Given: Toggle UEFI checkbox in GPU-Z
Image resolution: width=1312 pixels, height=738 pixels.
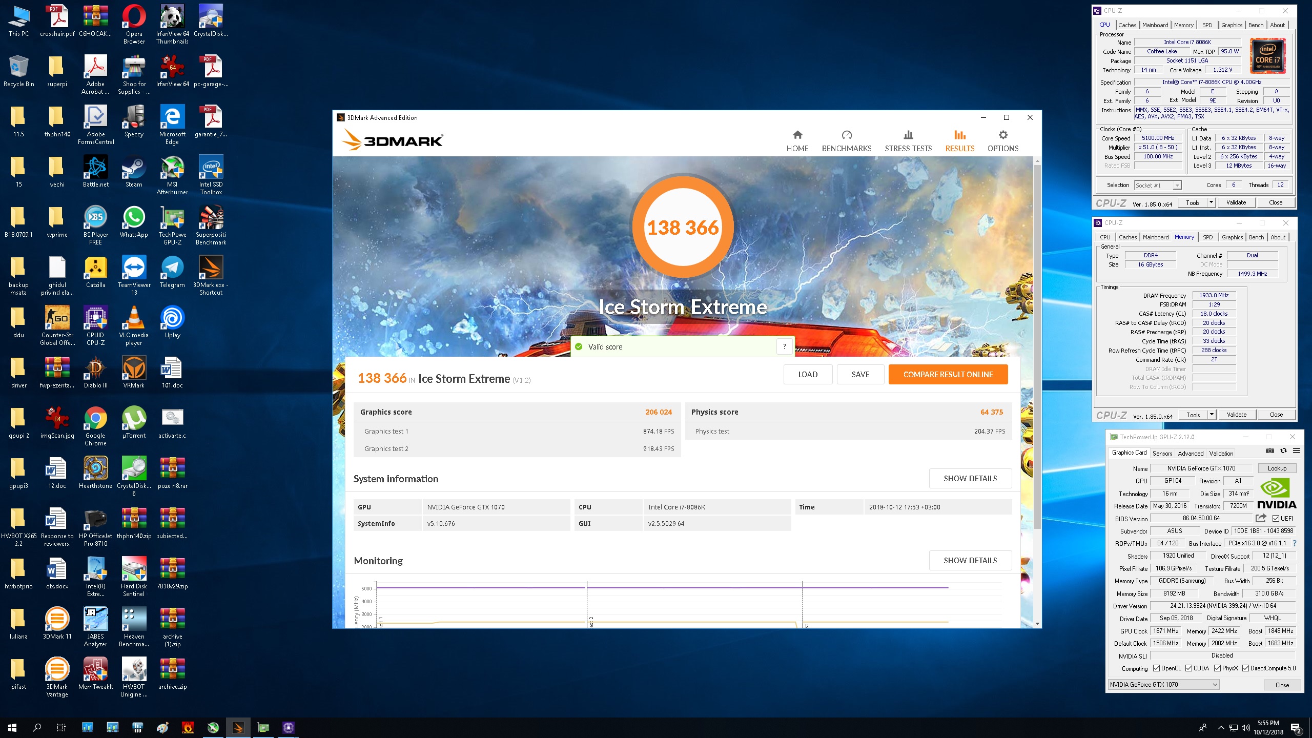Looking at the screenshot, I should tap(1276, 518).
